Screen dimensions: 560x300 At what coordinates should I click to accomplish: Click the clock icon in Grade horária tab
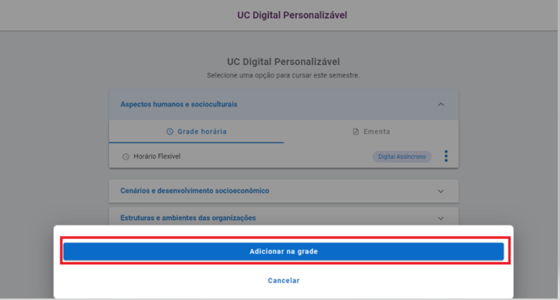[x=170, y=132]
